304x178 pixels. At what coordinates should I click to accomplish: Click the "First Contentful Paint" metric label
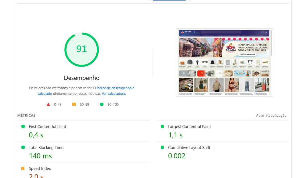pyautogui.click(x=47, y=127)
